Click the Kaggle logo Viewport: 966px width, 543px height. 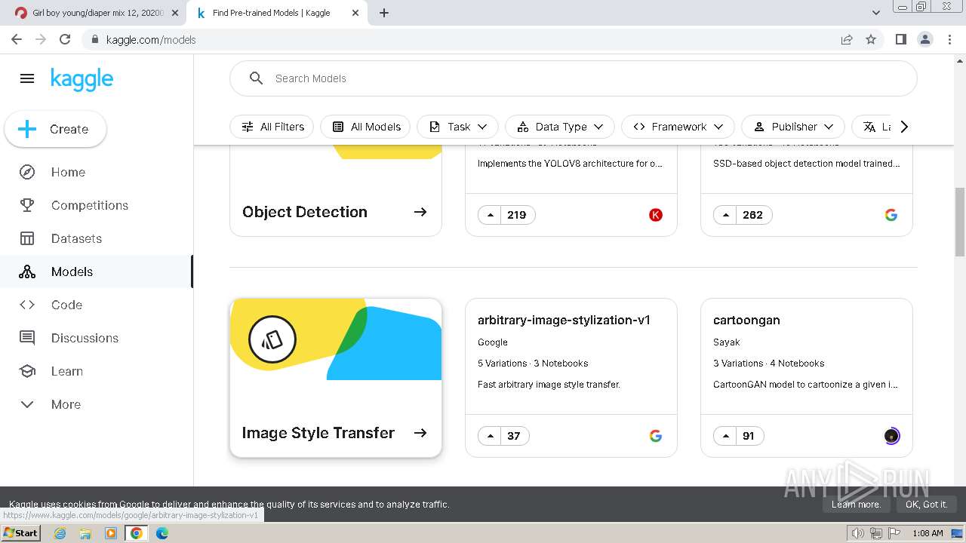point(82,79)
